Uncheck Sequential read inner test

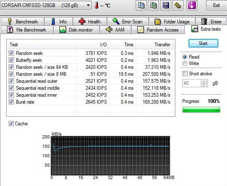pyautogui.click(x=11, y=95)
